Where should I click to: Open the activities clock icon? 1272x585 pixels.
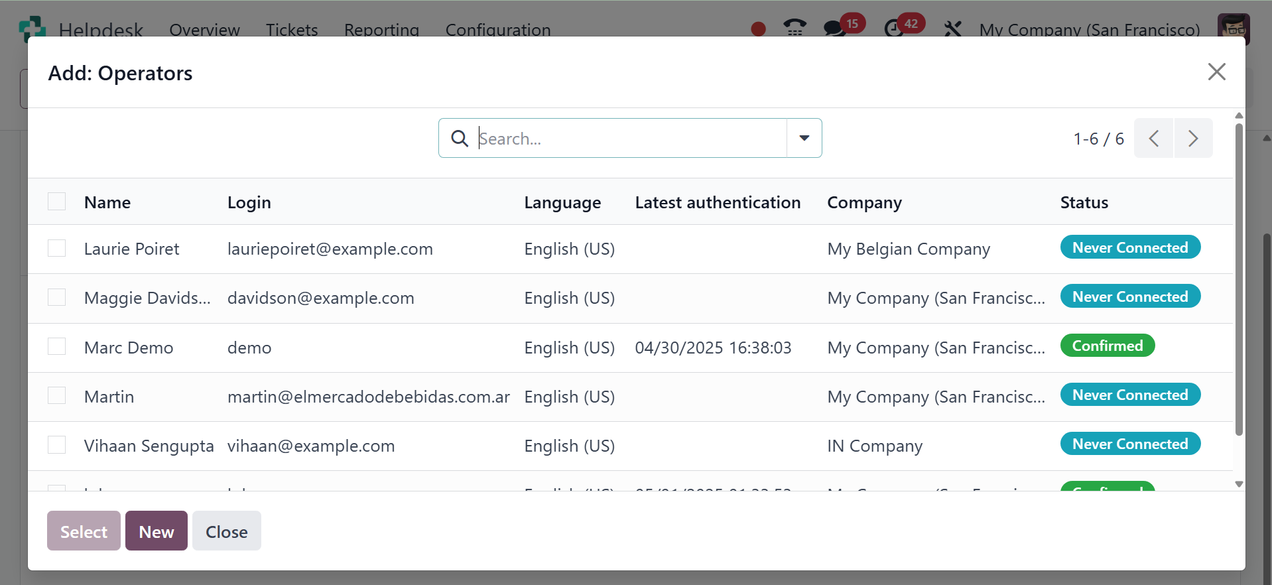coord(894,29)
